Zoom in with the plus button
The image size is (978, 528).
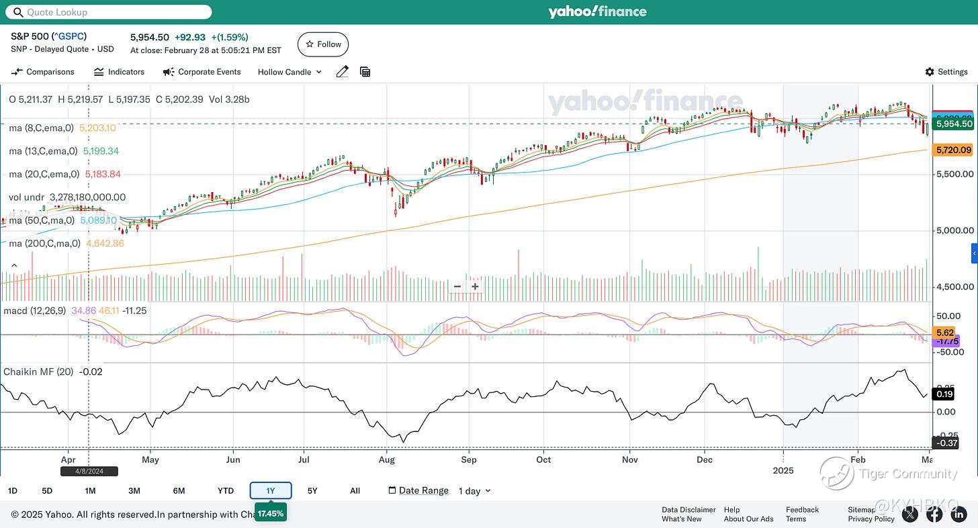(475, 286)
